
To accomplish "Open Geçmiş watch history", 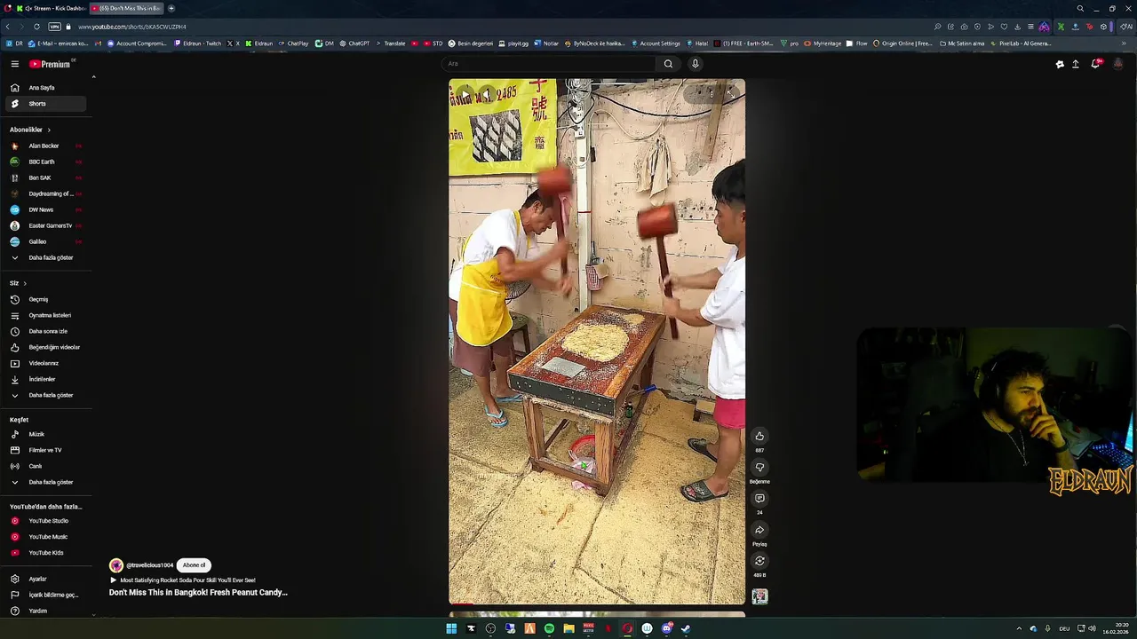I will [x=44, y=299].
